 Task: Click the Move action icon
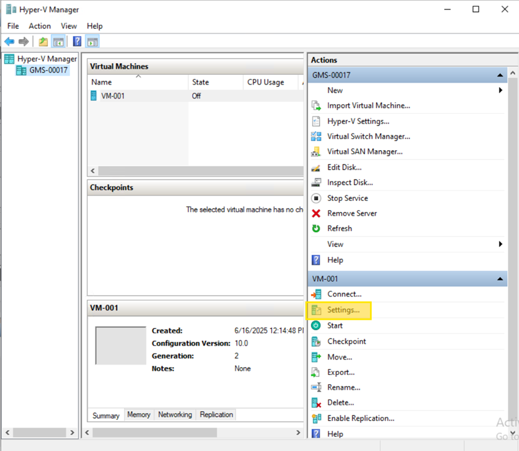click(x=316, y=357)
